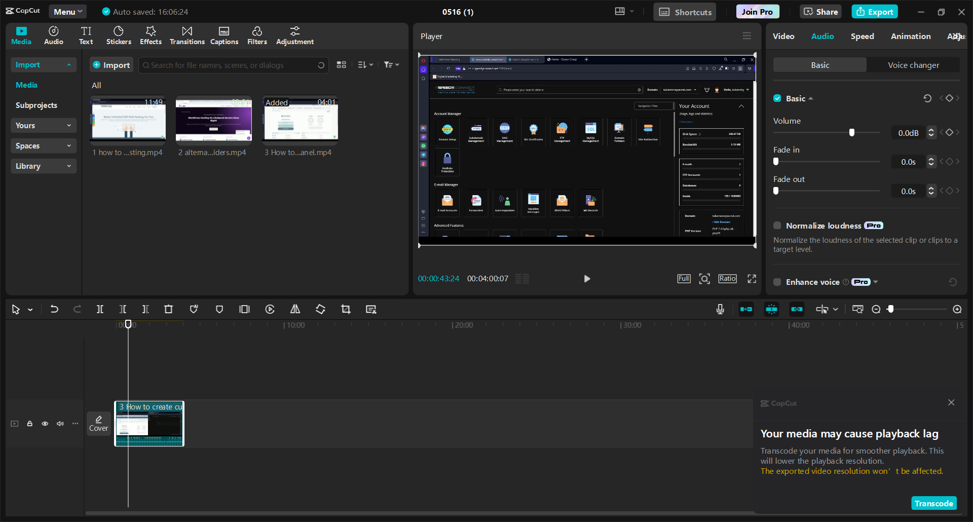Toggle track visibility eye icon
The width and height of the screenshot is (973, 522).
(x=45, y=424)
